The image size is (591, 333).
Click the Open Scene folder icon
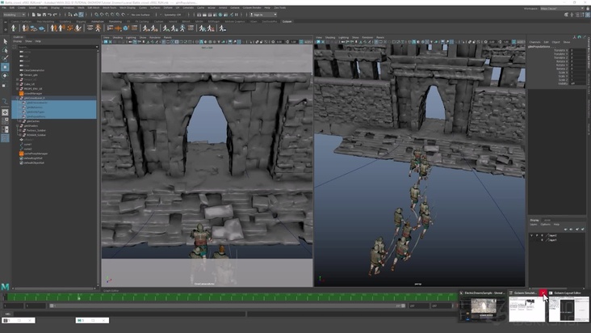[x=39, y=15]
